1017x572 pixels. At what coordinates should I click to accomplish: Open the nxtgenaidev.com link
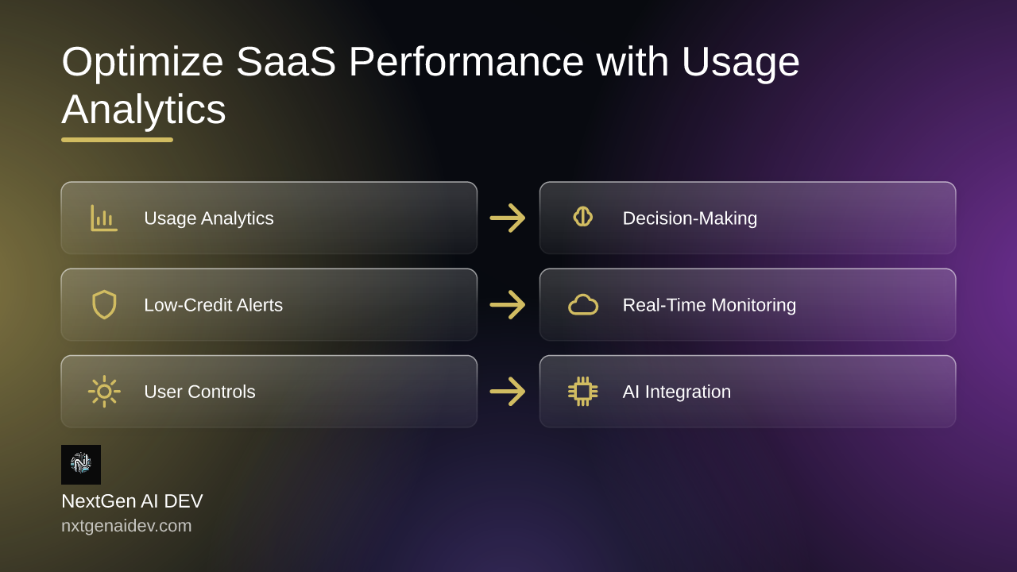pos(126,526)
